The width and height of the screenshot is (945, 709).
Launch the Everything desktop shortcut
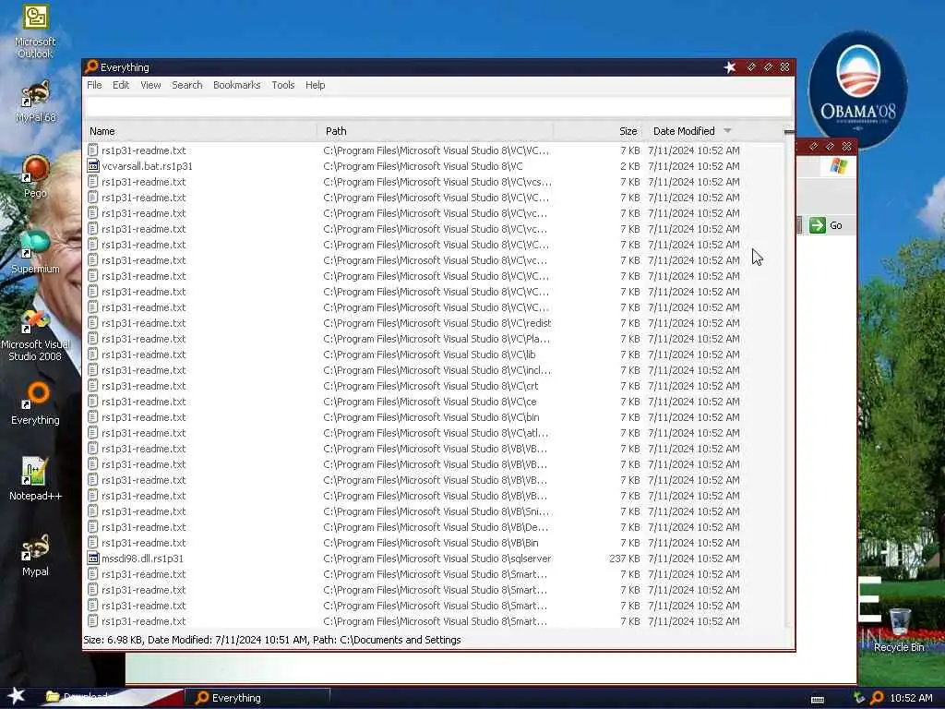(35, 403)
